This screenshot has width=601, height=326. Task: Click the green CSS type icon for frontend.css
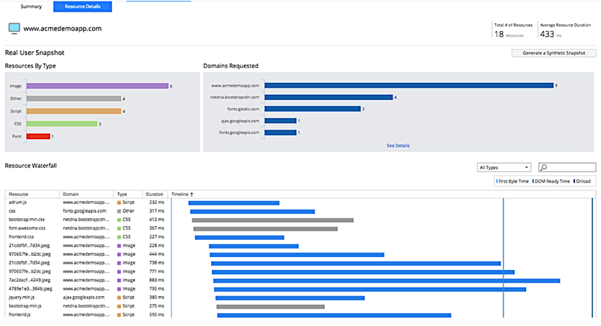point(119,237)
